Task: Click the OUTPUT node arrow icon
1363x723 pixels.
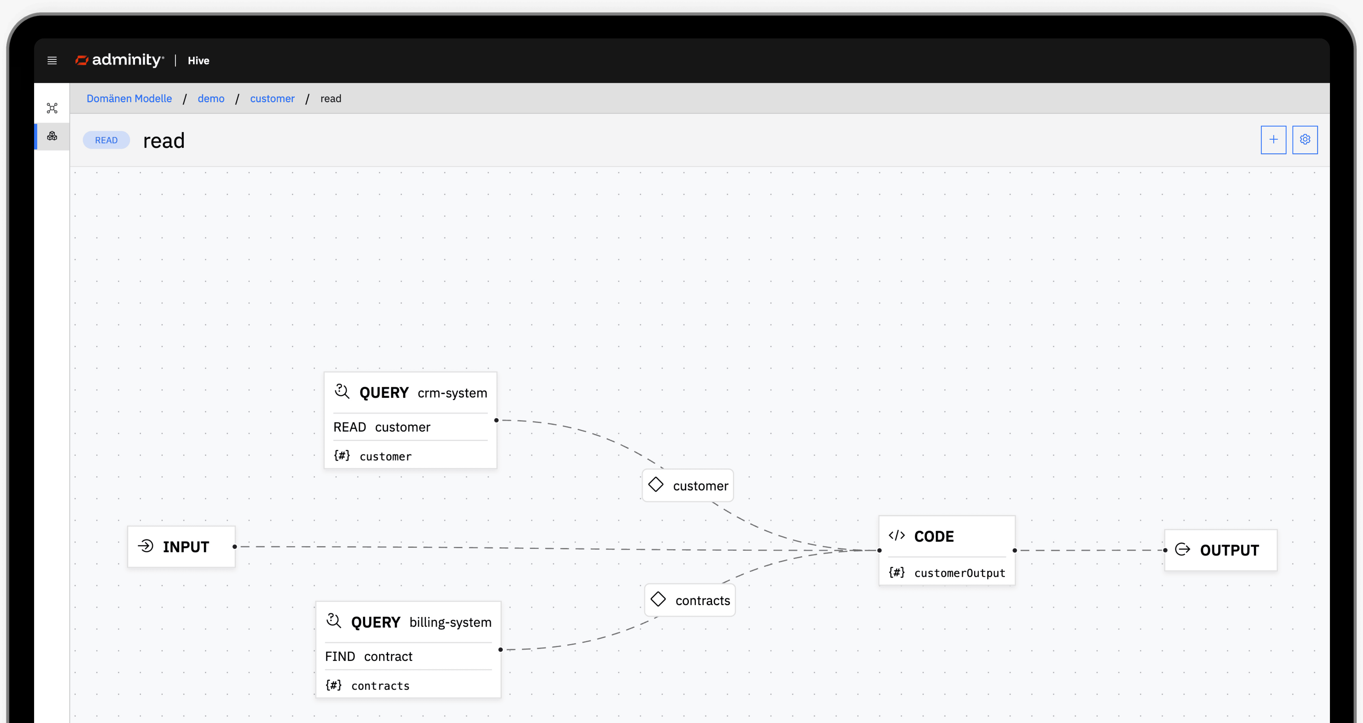Action: tap(1182, 549)
